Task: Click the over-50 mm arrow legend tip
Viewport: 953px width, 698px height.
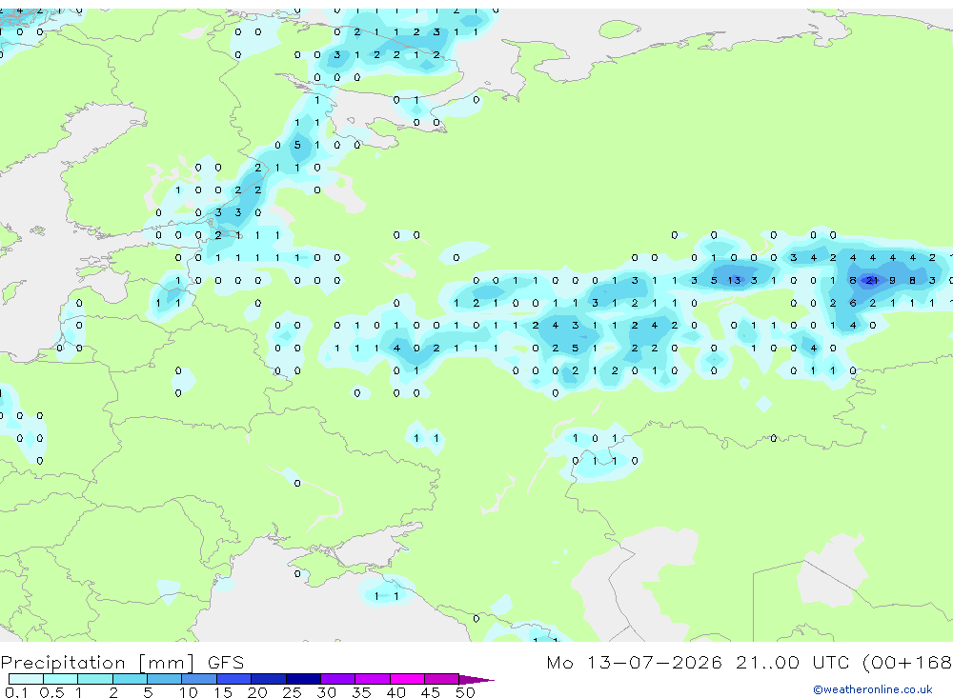Action: pos(477,679)
